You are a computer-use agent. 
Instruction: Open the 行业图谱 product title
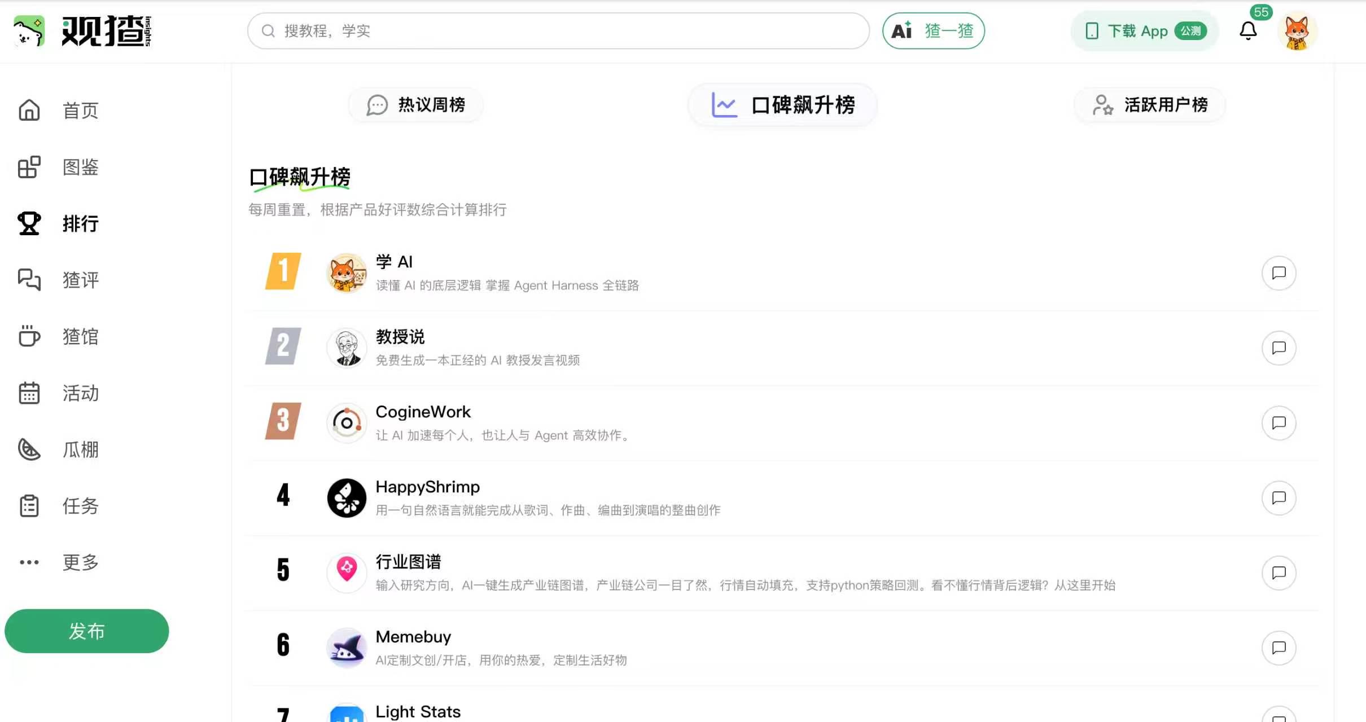[x=408, y=562]
